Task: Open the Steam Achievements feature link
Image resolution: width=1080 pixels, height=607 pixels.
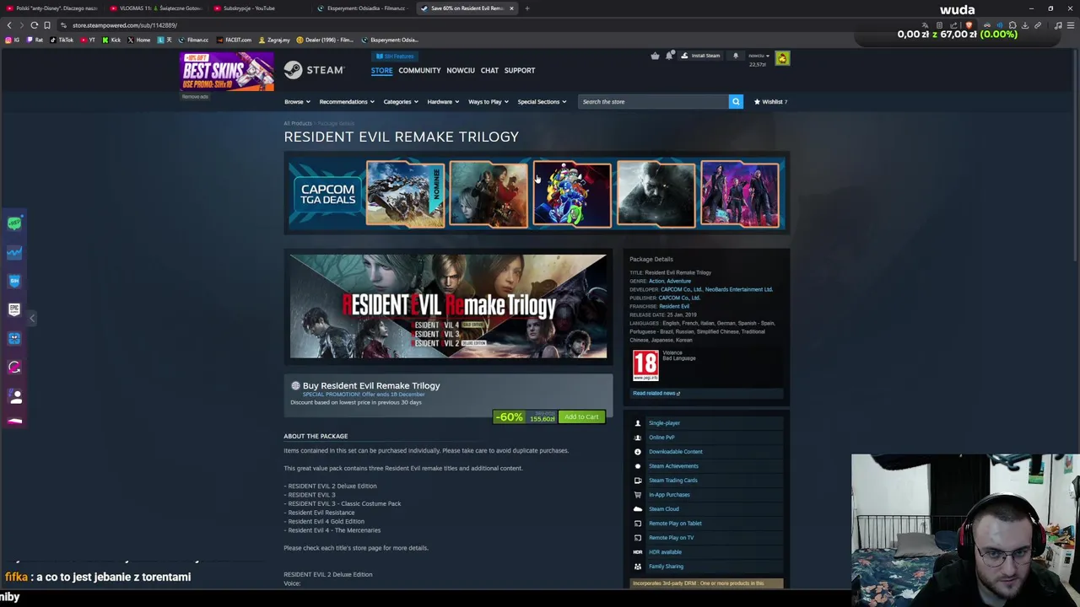Action: pyautogui.click(x=673, y=466)
